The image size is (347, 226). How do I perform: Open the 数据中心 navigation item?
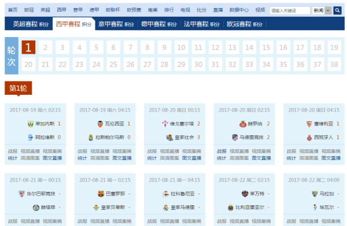point(239,10)
